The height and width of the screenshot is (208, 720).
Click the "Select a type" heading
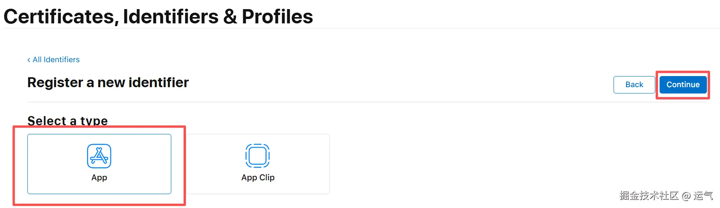point(68,120)
